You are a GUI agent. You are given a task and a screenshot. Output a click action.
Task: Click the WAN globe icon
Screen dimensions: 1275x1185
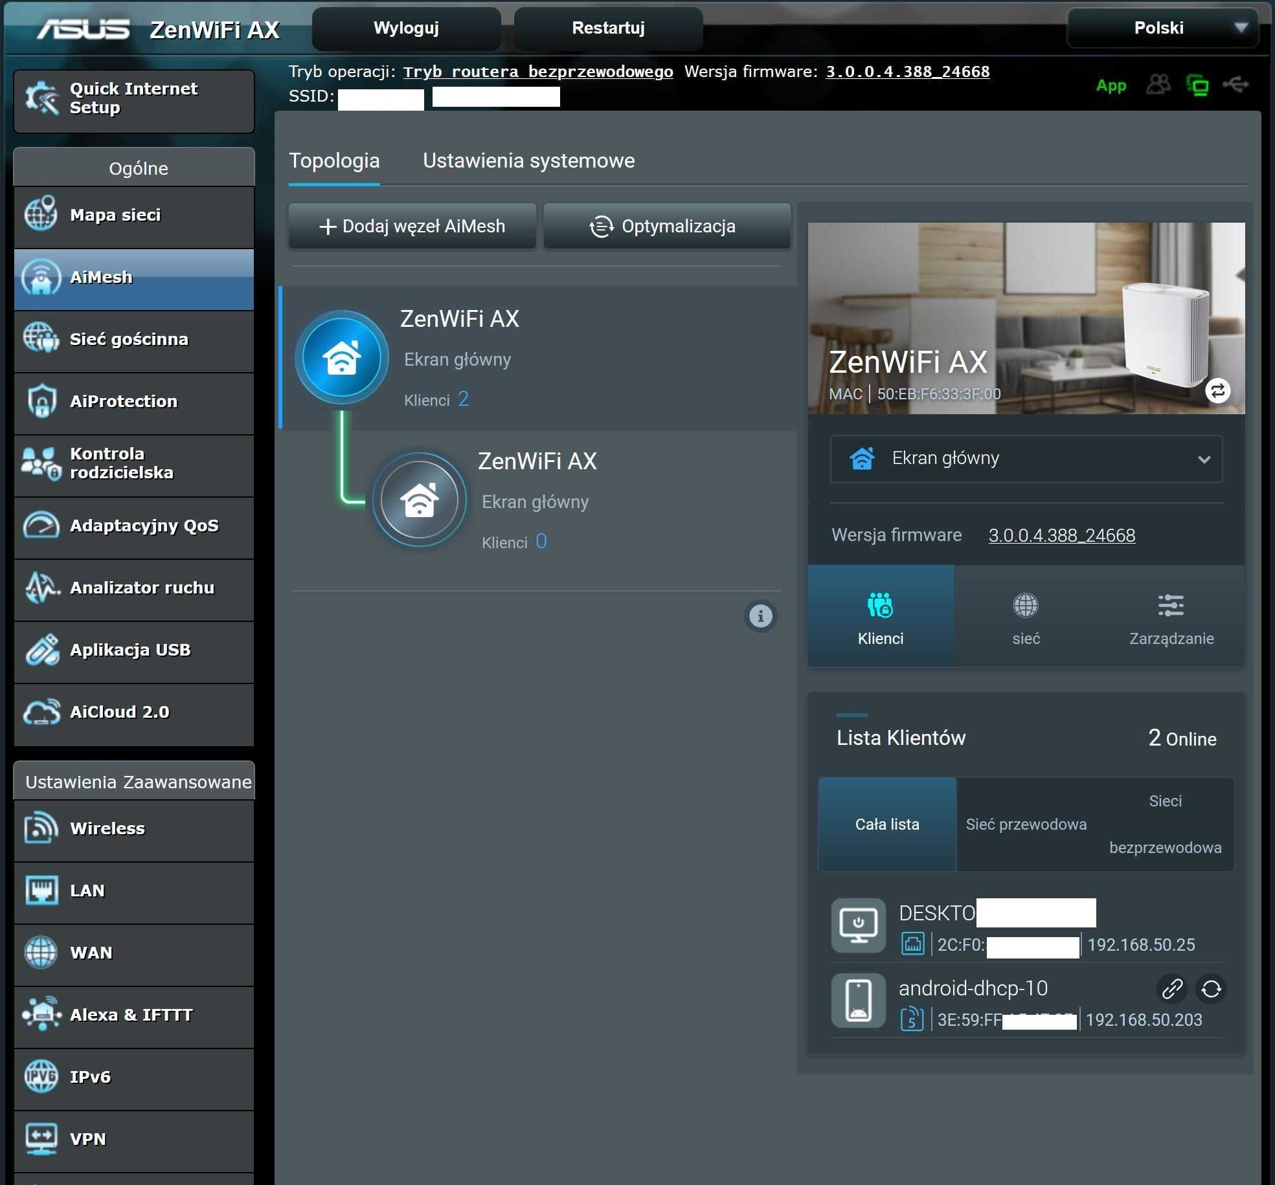[42, 953]
